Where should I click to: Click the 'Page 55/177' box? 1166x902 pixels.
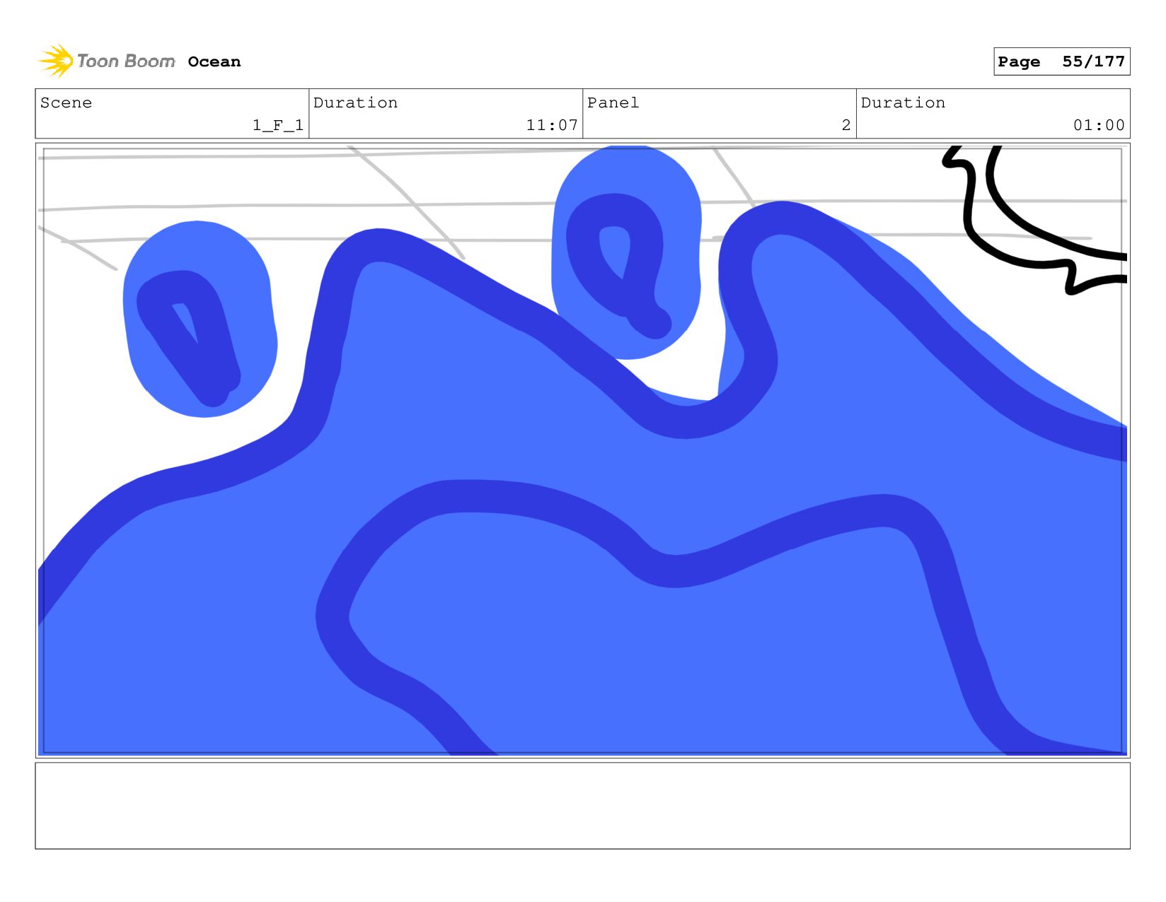(x=1061, y=61)
